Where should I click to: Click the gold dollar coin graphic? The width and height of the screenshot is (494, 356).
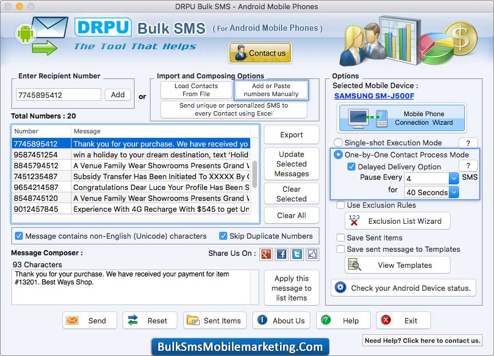[x=461, y=38]
